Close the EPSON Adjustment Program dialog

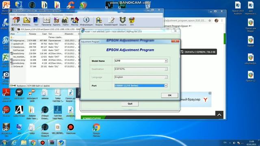pos(175,41)
